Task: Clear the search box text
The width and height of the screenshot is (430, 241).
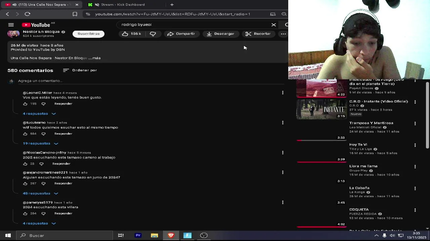Action: click(274, 25)
